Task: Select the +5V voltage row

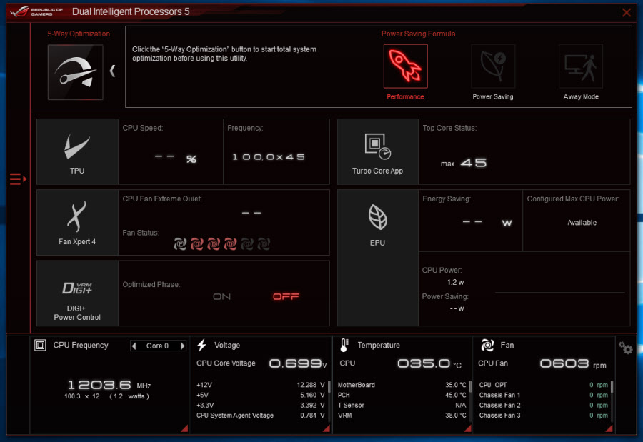Action: (x=261, y=396)
